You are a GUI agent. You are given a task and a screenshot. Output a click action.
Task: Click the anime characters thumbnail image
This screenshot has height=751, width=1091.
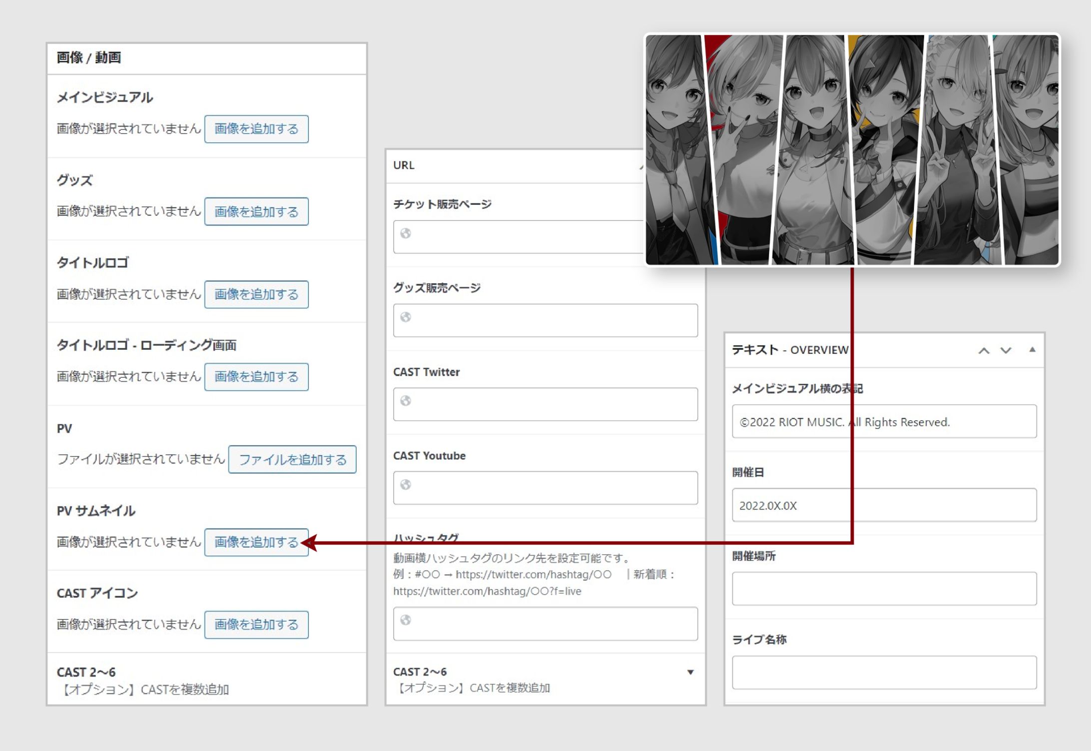[852, 150]
